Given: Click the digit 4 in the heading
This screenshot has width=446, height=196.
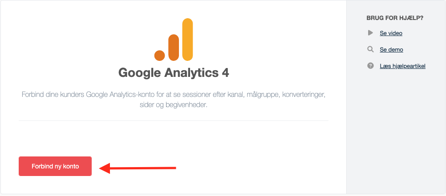Looking at the screenshot, I should pos(225,73).
